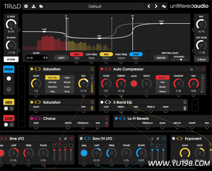Change the Auto Compressor module type arrows

[x=108, y=69]
